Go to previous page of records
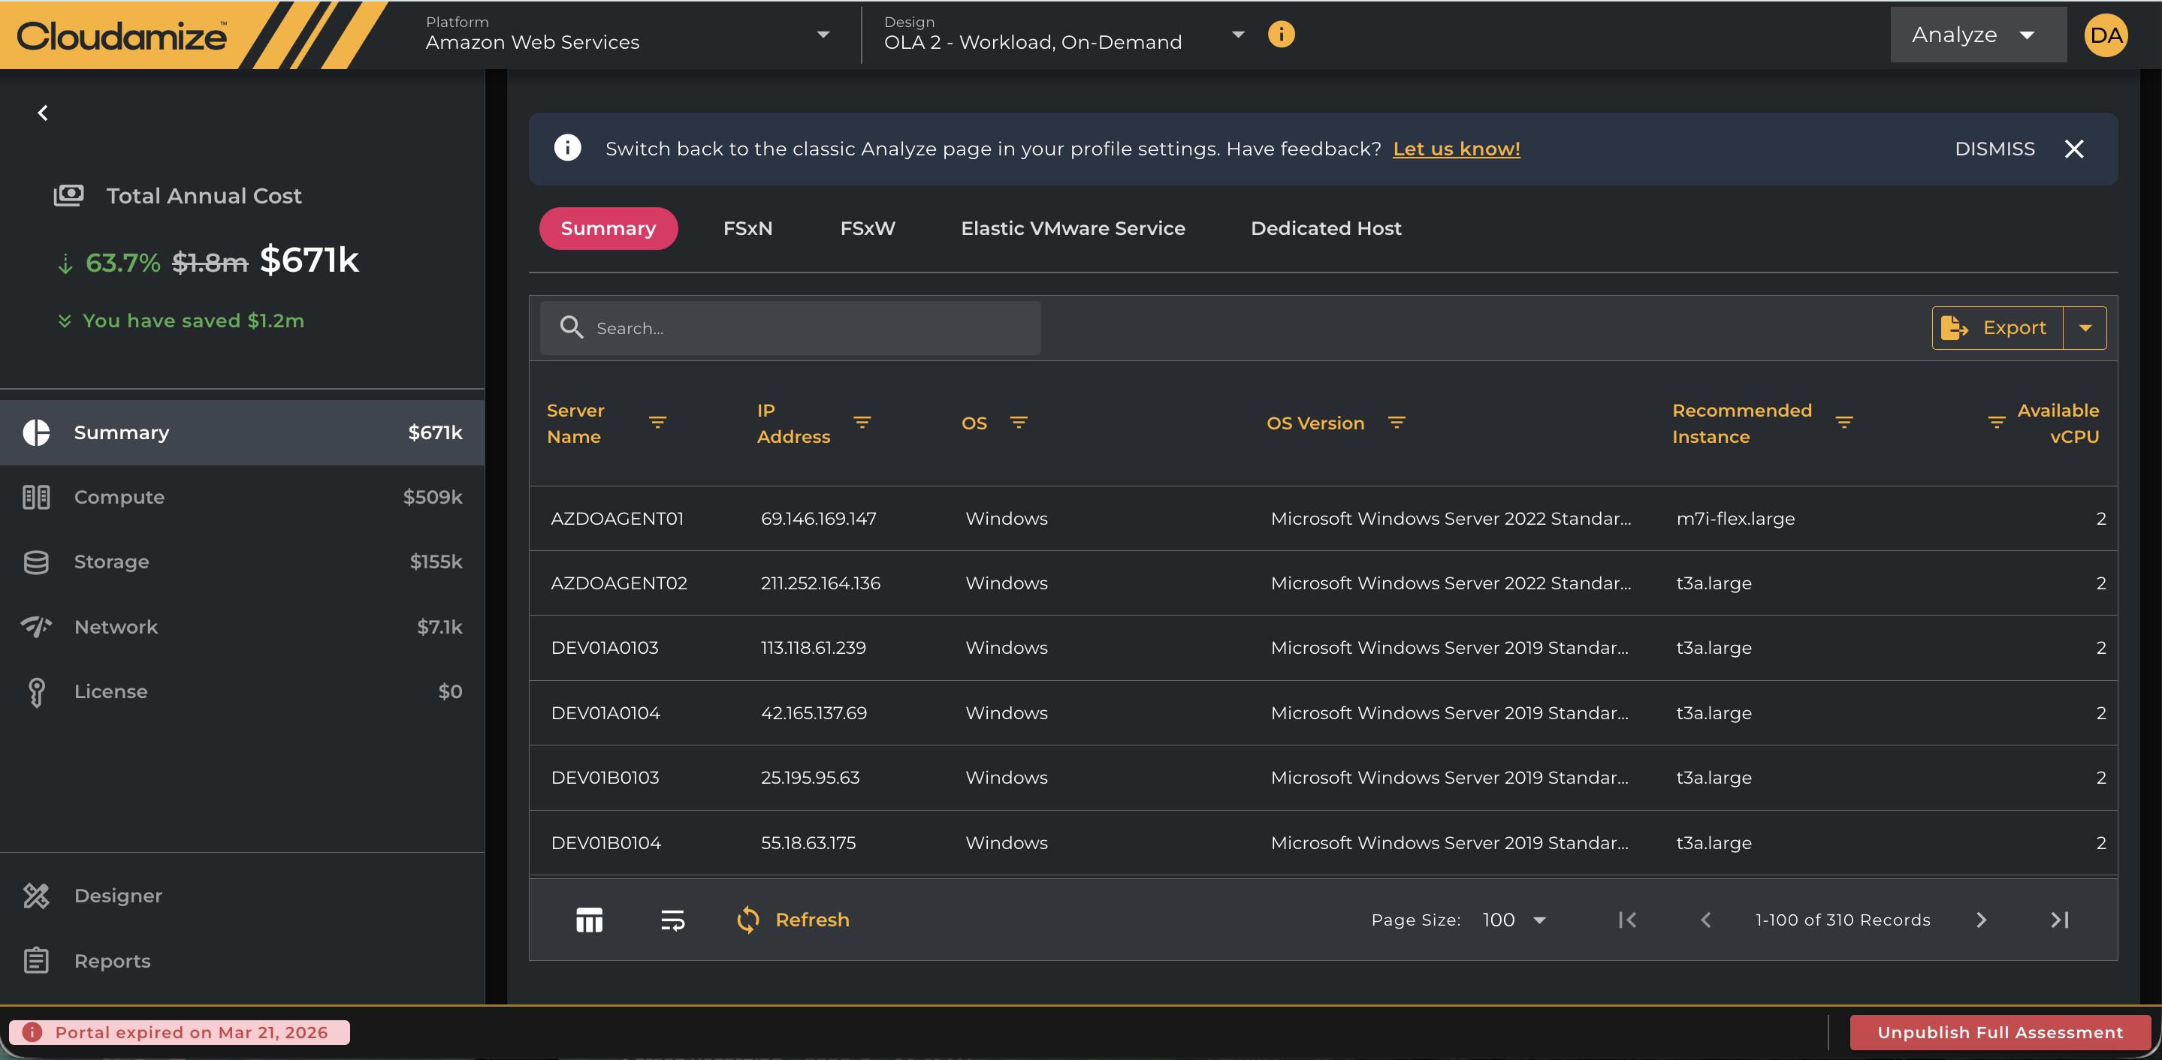 point(1705,920)
